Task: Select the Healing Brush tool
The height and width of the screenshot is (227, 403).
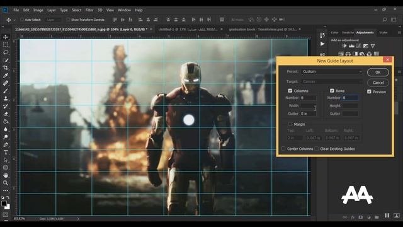Action: pyautogui.click(x=6, y=83)
